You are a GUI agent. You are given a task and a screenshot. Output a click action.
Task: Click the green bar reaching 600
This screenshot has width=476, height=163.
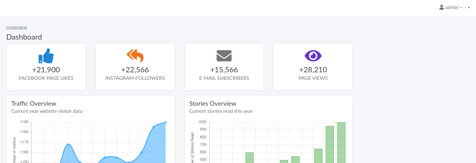pos(250,158)
